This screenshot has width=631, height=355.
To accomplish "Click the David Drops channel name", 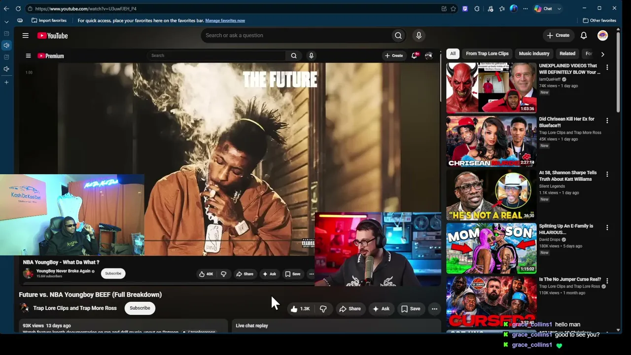I will coord(550,240).
